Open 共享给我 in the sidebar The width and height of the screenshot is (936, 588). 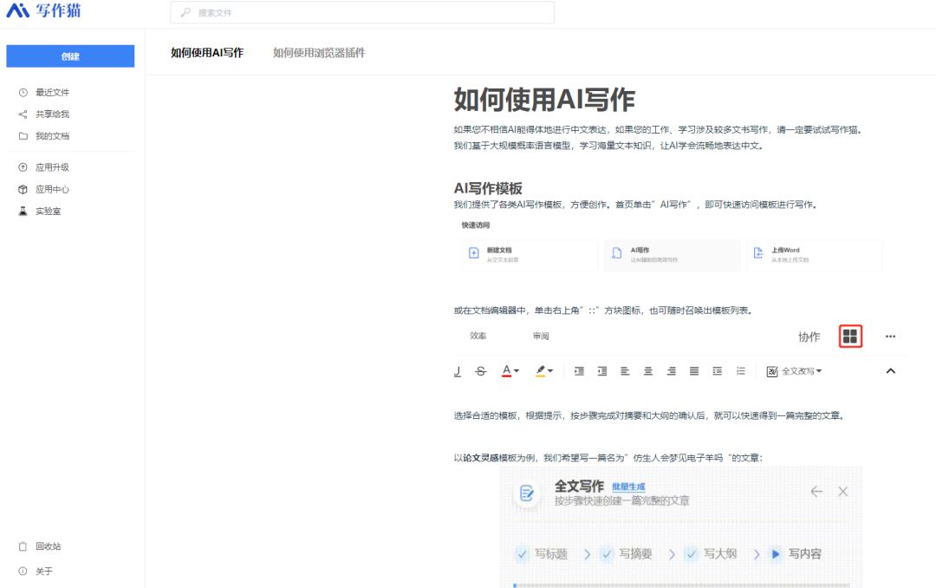click(x=45, y=114)
